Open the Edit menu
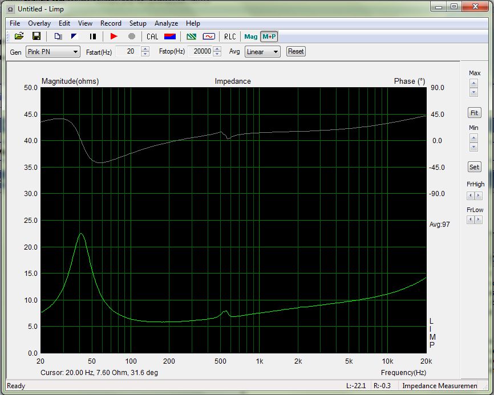 64,23
